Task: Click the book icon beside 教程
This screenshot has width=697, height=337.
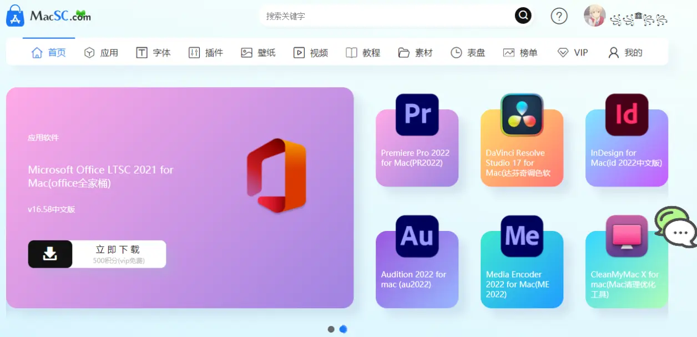Action: tap(351, 53)
